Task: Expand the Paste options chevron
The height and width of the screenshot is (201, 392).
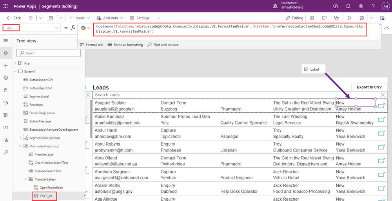Action: click(x=61, y=18)
